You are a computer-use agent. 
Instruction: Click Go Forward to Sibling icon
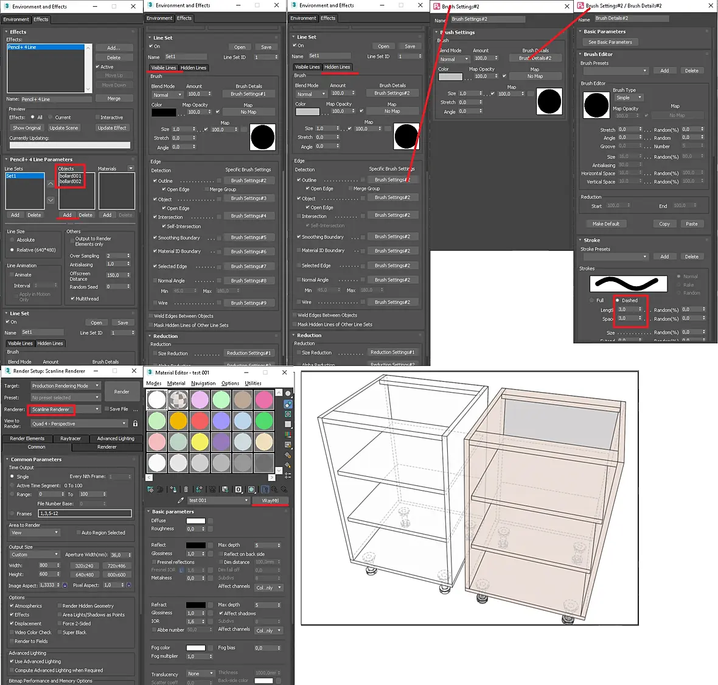point(284,490)
